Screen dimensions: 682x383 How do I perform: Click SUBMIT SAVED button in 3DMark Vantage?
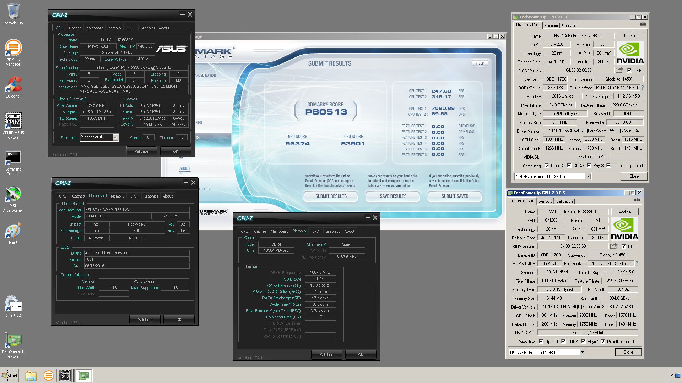[455, 196]
